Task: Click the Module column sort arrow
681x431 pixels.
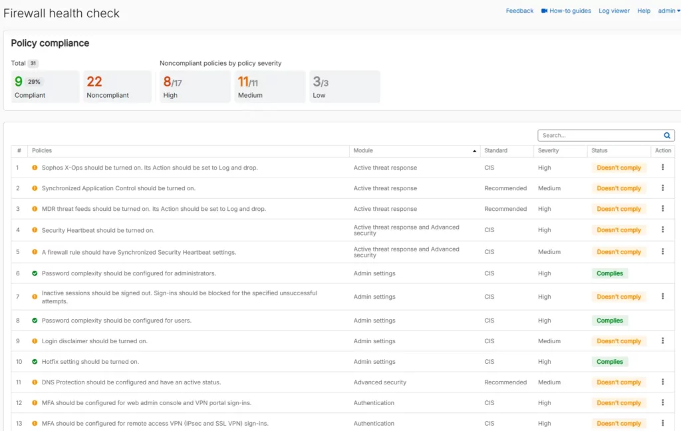Action: [474, 150]
